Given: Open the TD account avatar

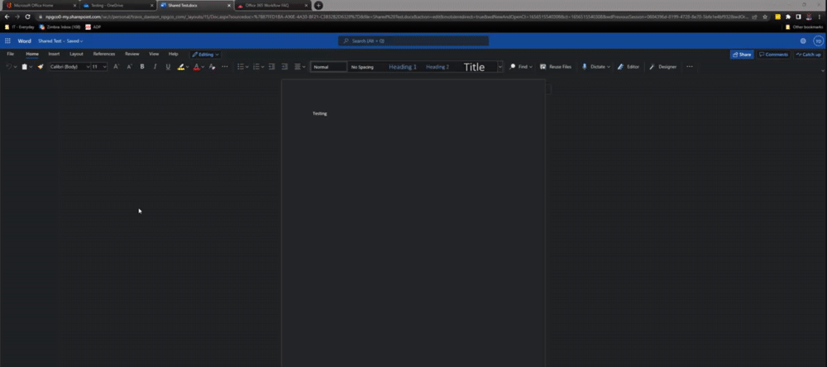Looking at the screenshot, I should [x=818, y=41].
